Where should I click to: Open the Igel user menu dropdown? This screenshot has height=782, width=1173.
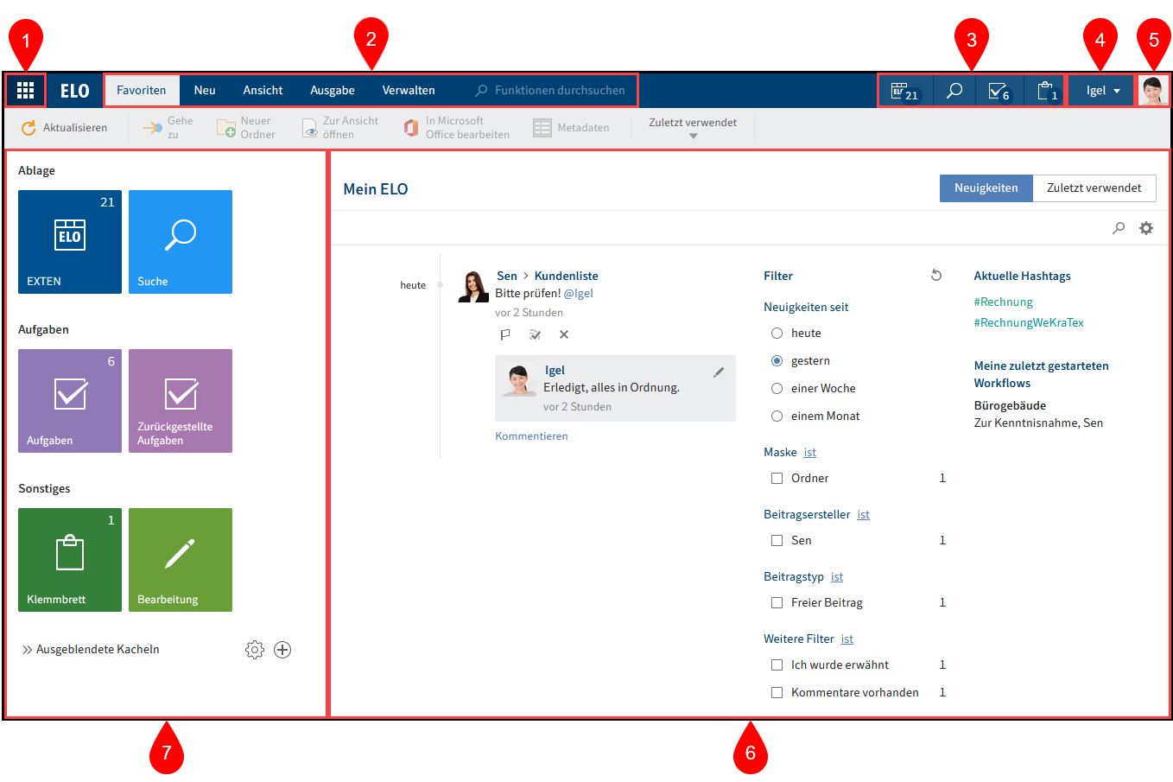click(1102, 91)
